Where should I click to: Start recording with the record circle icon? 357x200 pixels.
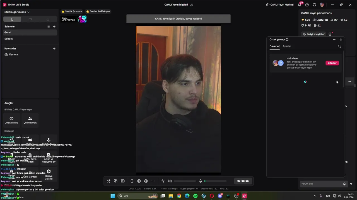click(139, 181)
